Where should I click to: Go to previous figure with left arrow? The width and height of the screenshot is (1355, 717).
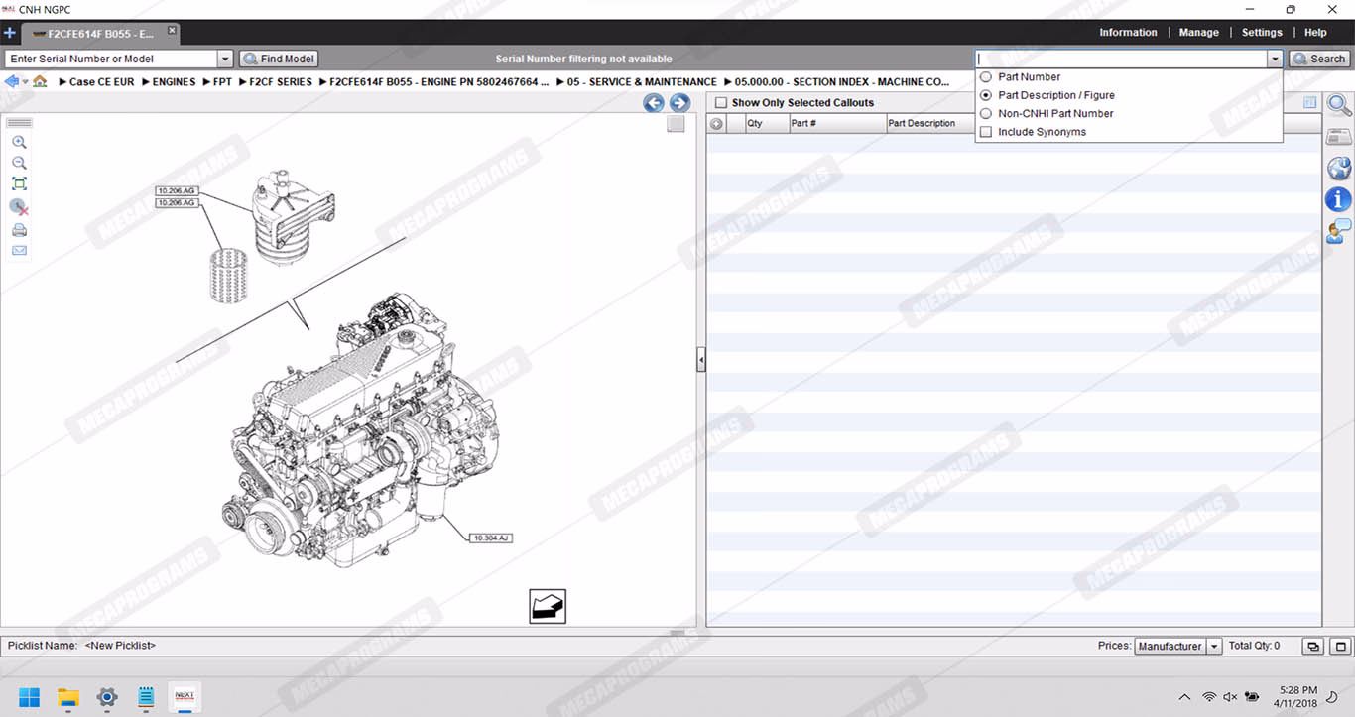click(x=653, y=102)
